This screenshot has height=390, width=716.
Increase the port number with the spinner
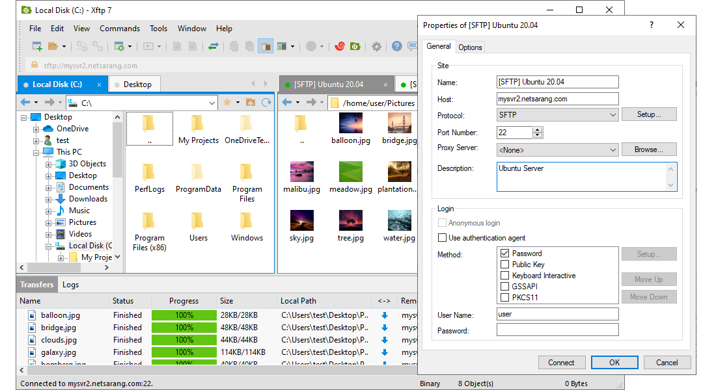point(538,130)
